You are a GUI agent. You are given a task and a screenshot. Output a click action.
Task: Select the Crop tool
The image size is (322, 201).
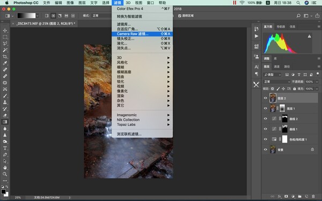tap(5, 57)
